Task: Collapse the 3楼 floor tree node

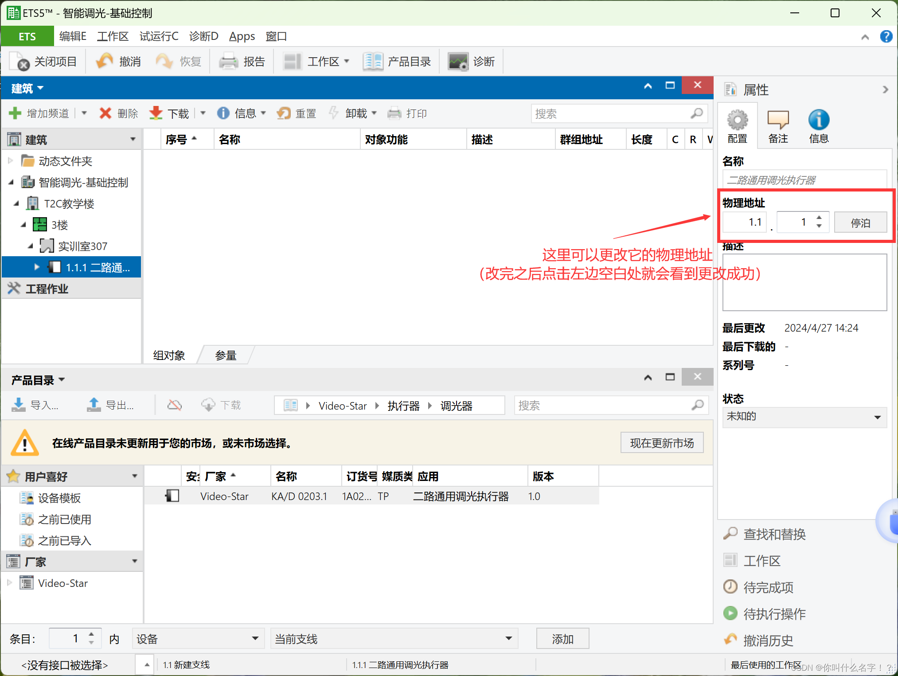Action: pyautogui.click(x=23, y=225)
